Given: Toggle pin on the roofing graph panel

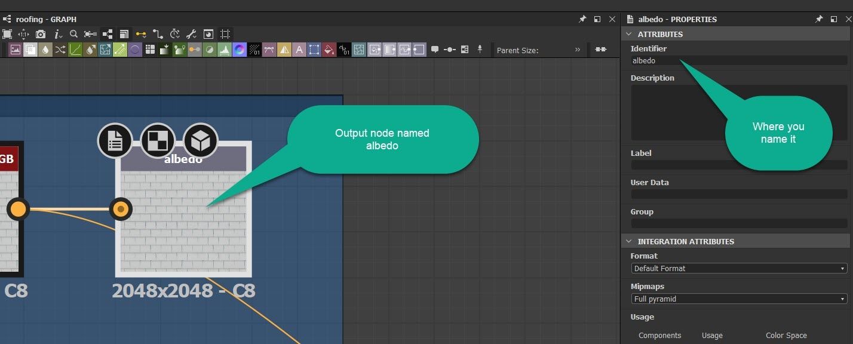Looking at the screenshot, I should (582, 19).
